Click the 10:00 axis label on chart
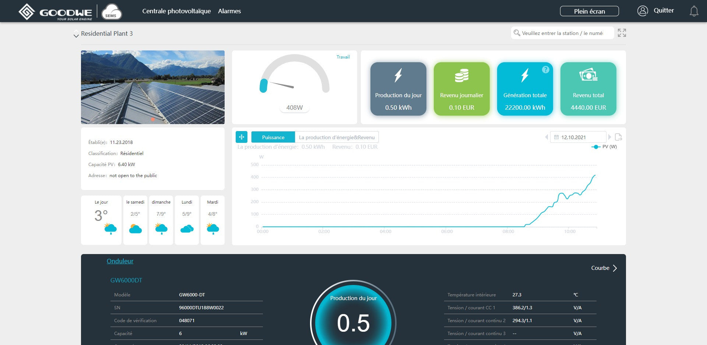The height and width of the screenshot is (345, 707). click(570, 231)
